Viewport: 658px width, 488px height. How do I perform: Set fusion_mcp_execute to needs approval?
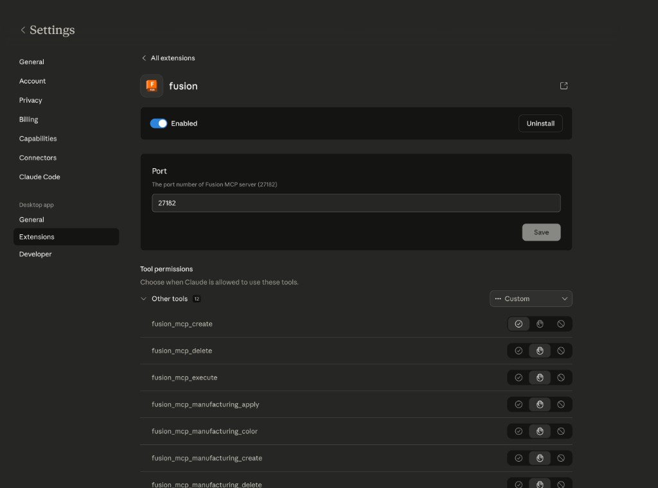(x=540, y=378)
